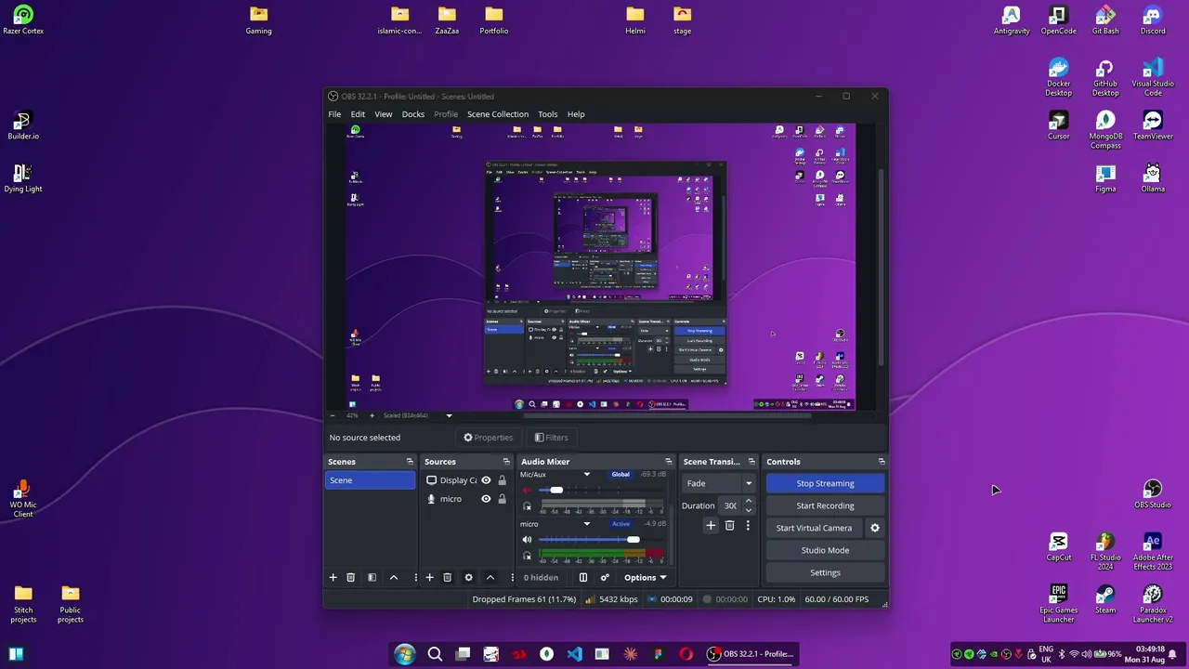
Task: Open the File menu
Action: pos(334,114)
